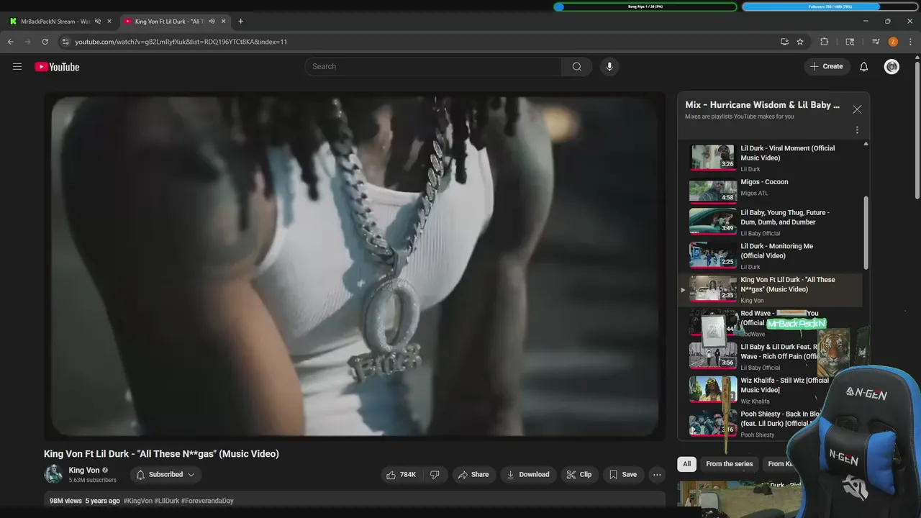Select the All filter chip

(x=686, y=464)
